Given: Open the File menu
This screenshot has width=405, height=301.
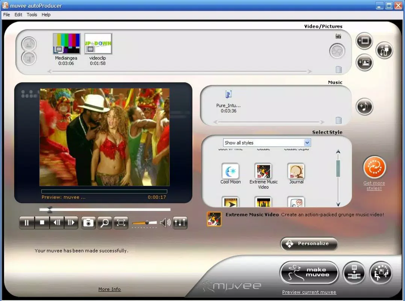Looking at the screenshot, I should [x=6, y=15].
